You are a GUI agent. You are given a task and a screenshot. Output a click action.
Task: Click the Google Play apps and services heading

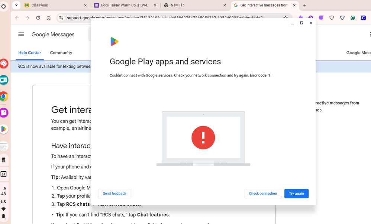point(165,62)
